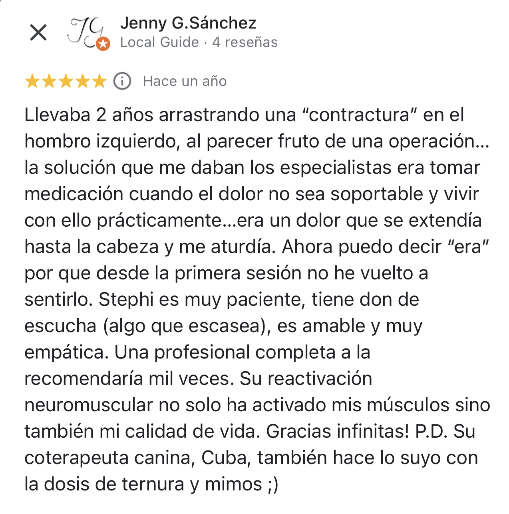Screen dimensions: 509x514
Task: Tap the fifth yellow rating star
Action: point(99,82)
